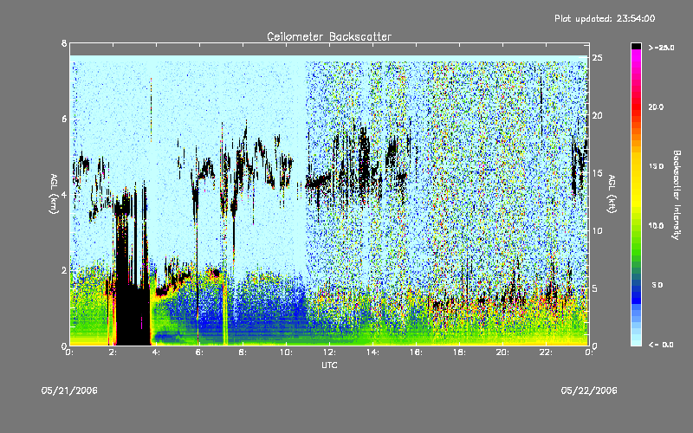Click the "18:" hour tick on UTC axis

pyautogui.click(x=459, y=352)
